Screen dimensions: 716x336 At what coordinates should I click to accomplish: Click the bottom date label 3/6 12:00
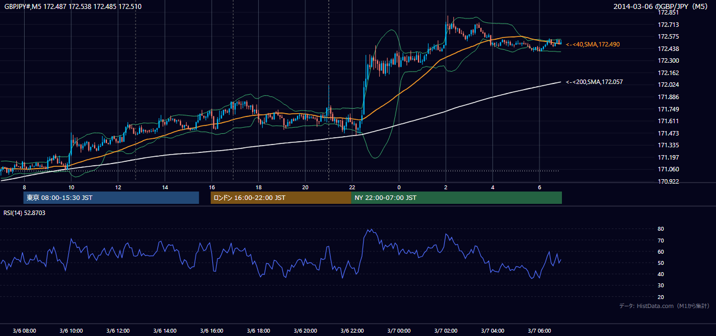(x=118, y=330)
